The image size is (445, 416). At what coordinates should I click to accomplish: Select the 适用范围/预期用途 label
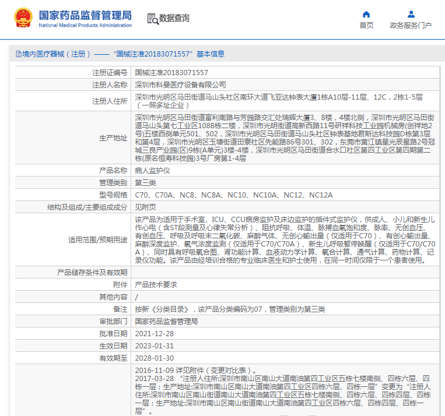point(97,240)
